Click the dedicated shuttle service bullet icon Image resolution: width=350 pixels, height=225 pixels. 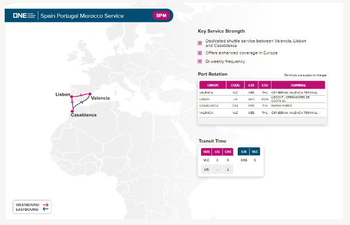tap(200, 43)
